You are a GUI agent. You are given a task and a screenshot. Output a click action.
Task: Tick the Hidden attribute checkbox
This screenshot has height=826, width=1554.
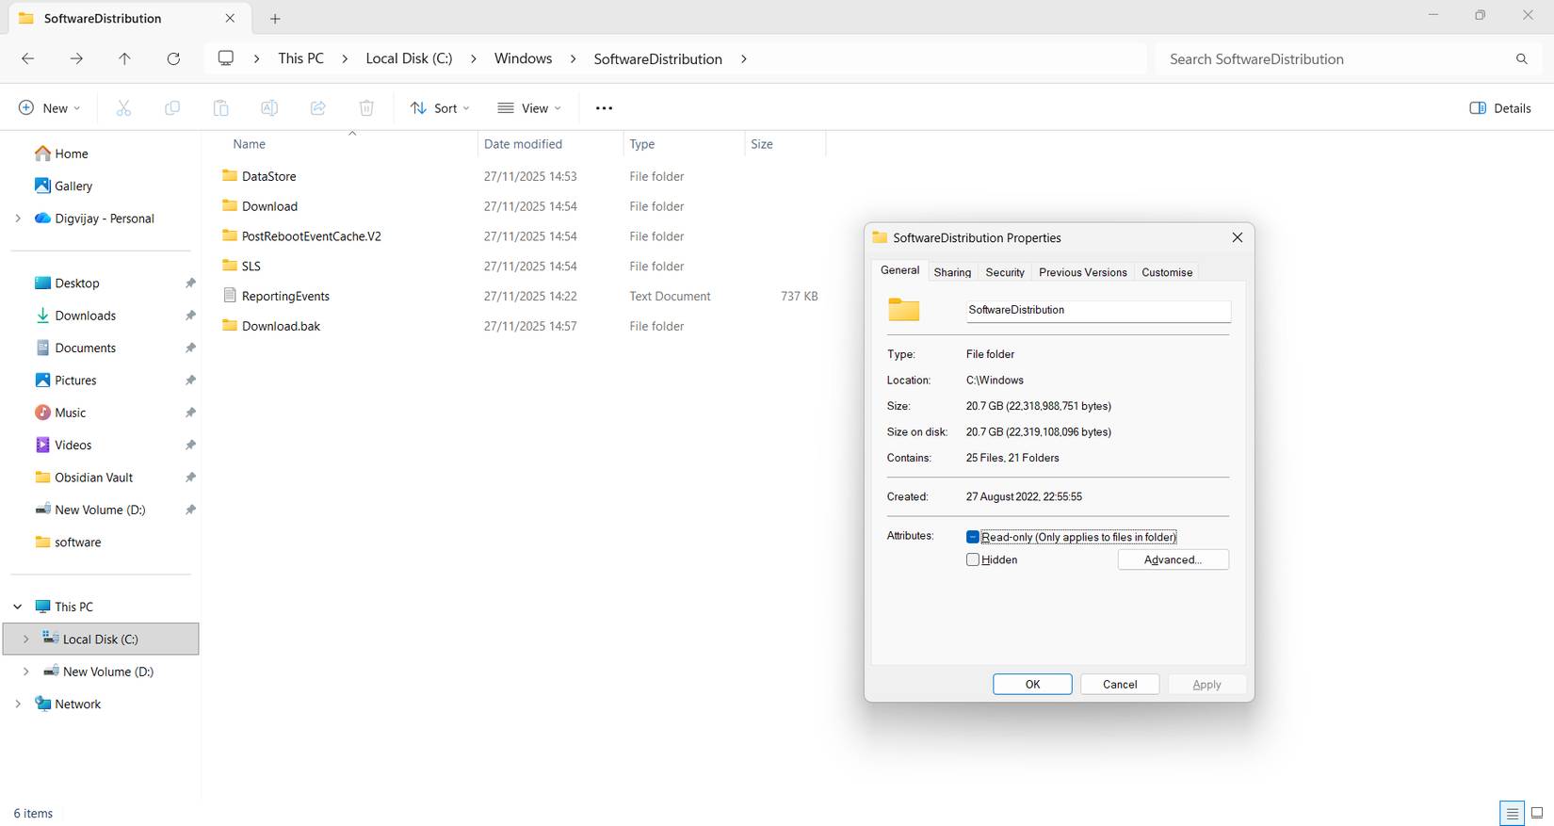click(x=973, y=559)
